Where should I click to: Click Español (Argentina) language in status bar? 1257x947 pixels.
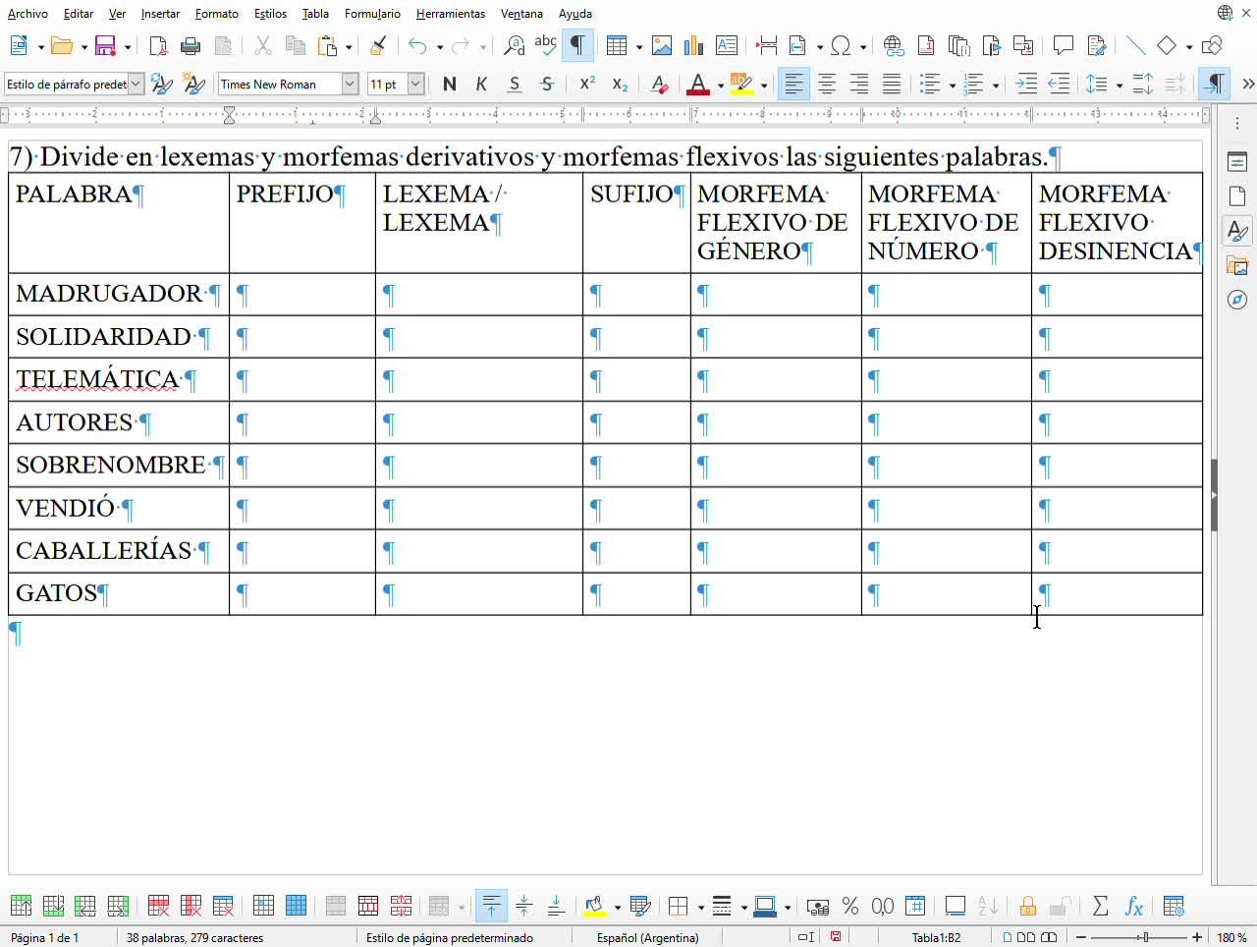(648, 937)
